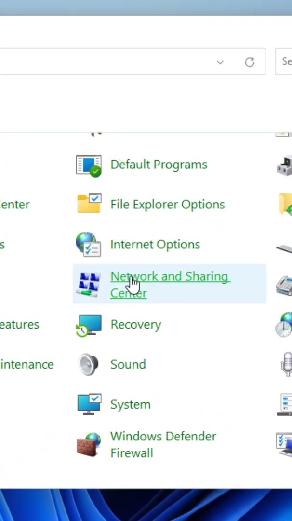Open the Internet Options globe icon
The height and width of the screenshot is (521, 292).
click(x=88, y=244)
